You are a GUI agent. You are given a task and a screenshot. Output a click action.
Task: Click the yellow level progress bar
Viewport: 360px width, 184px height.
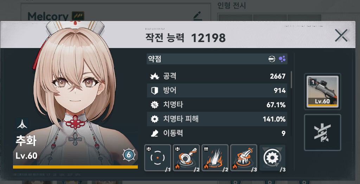(x=75, y=167)
